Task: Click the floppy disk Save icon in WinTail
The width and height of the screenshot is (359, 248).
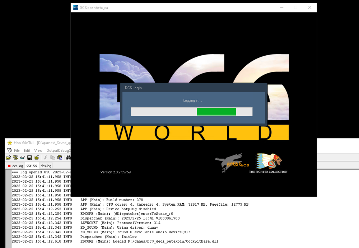Action: [29, 158]
